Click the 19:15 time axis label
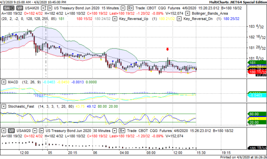This screenshot has height=159, width=267. [226, 152]
